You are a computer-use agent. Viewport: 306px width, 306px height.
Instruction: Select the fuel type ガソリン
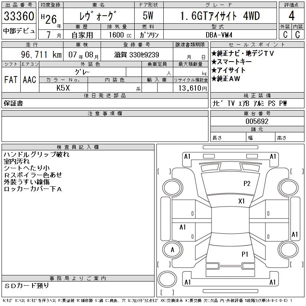pos(149,35)
